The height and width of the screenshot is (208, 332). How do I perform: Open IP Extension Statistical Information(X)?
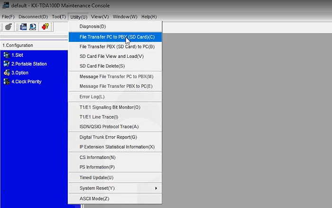click(x=115, y=147)
